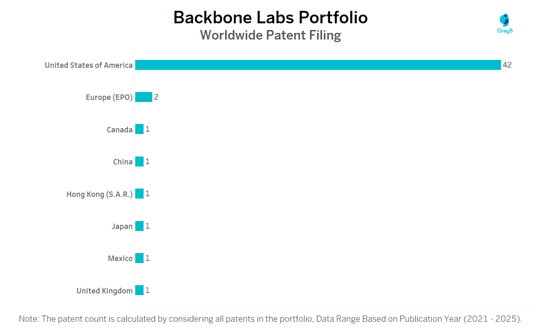Click the Hong Kong (S.A.R.) bar
The image size is (541, 333).
click(139, 194)
